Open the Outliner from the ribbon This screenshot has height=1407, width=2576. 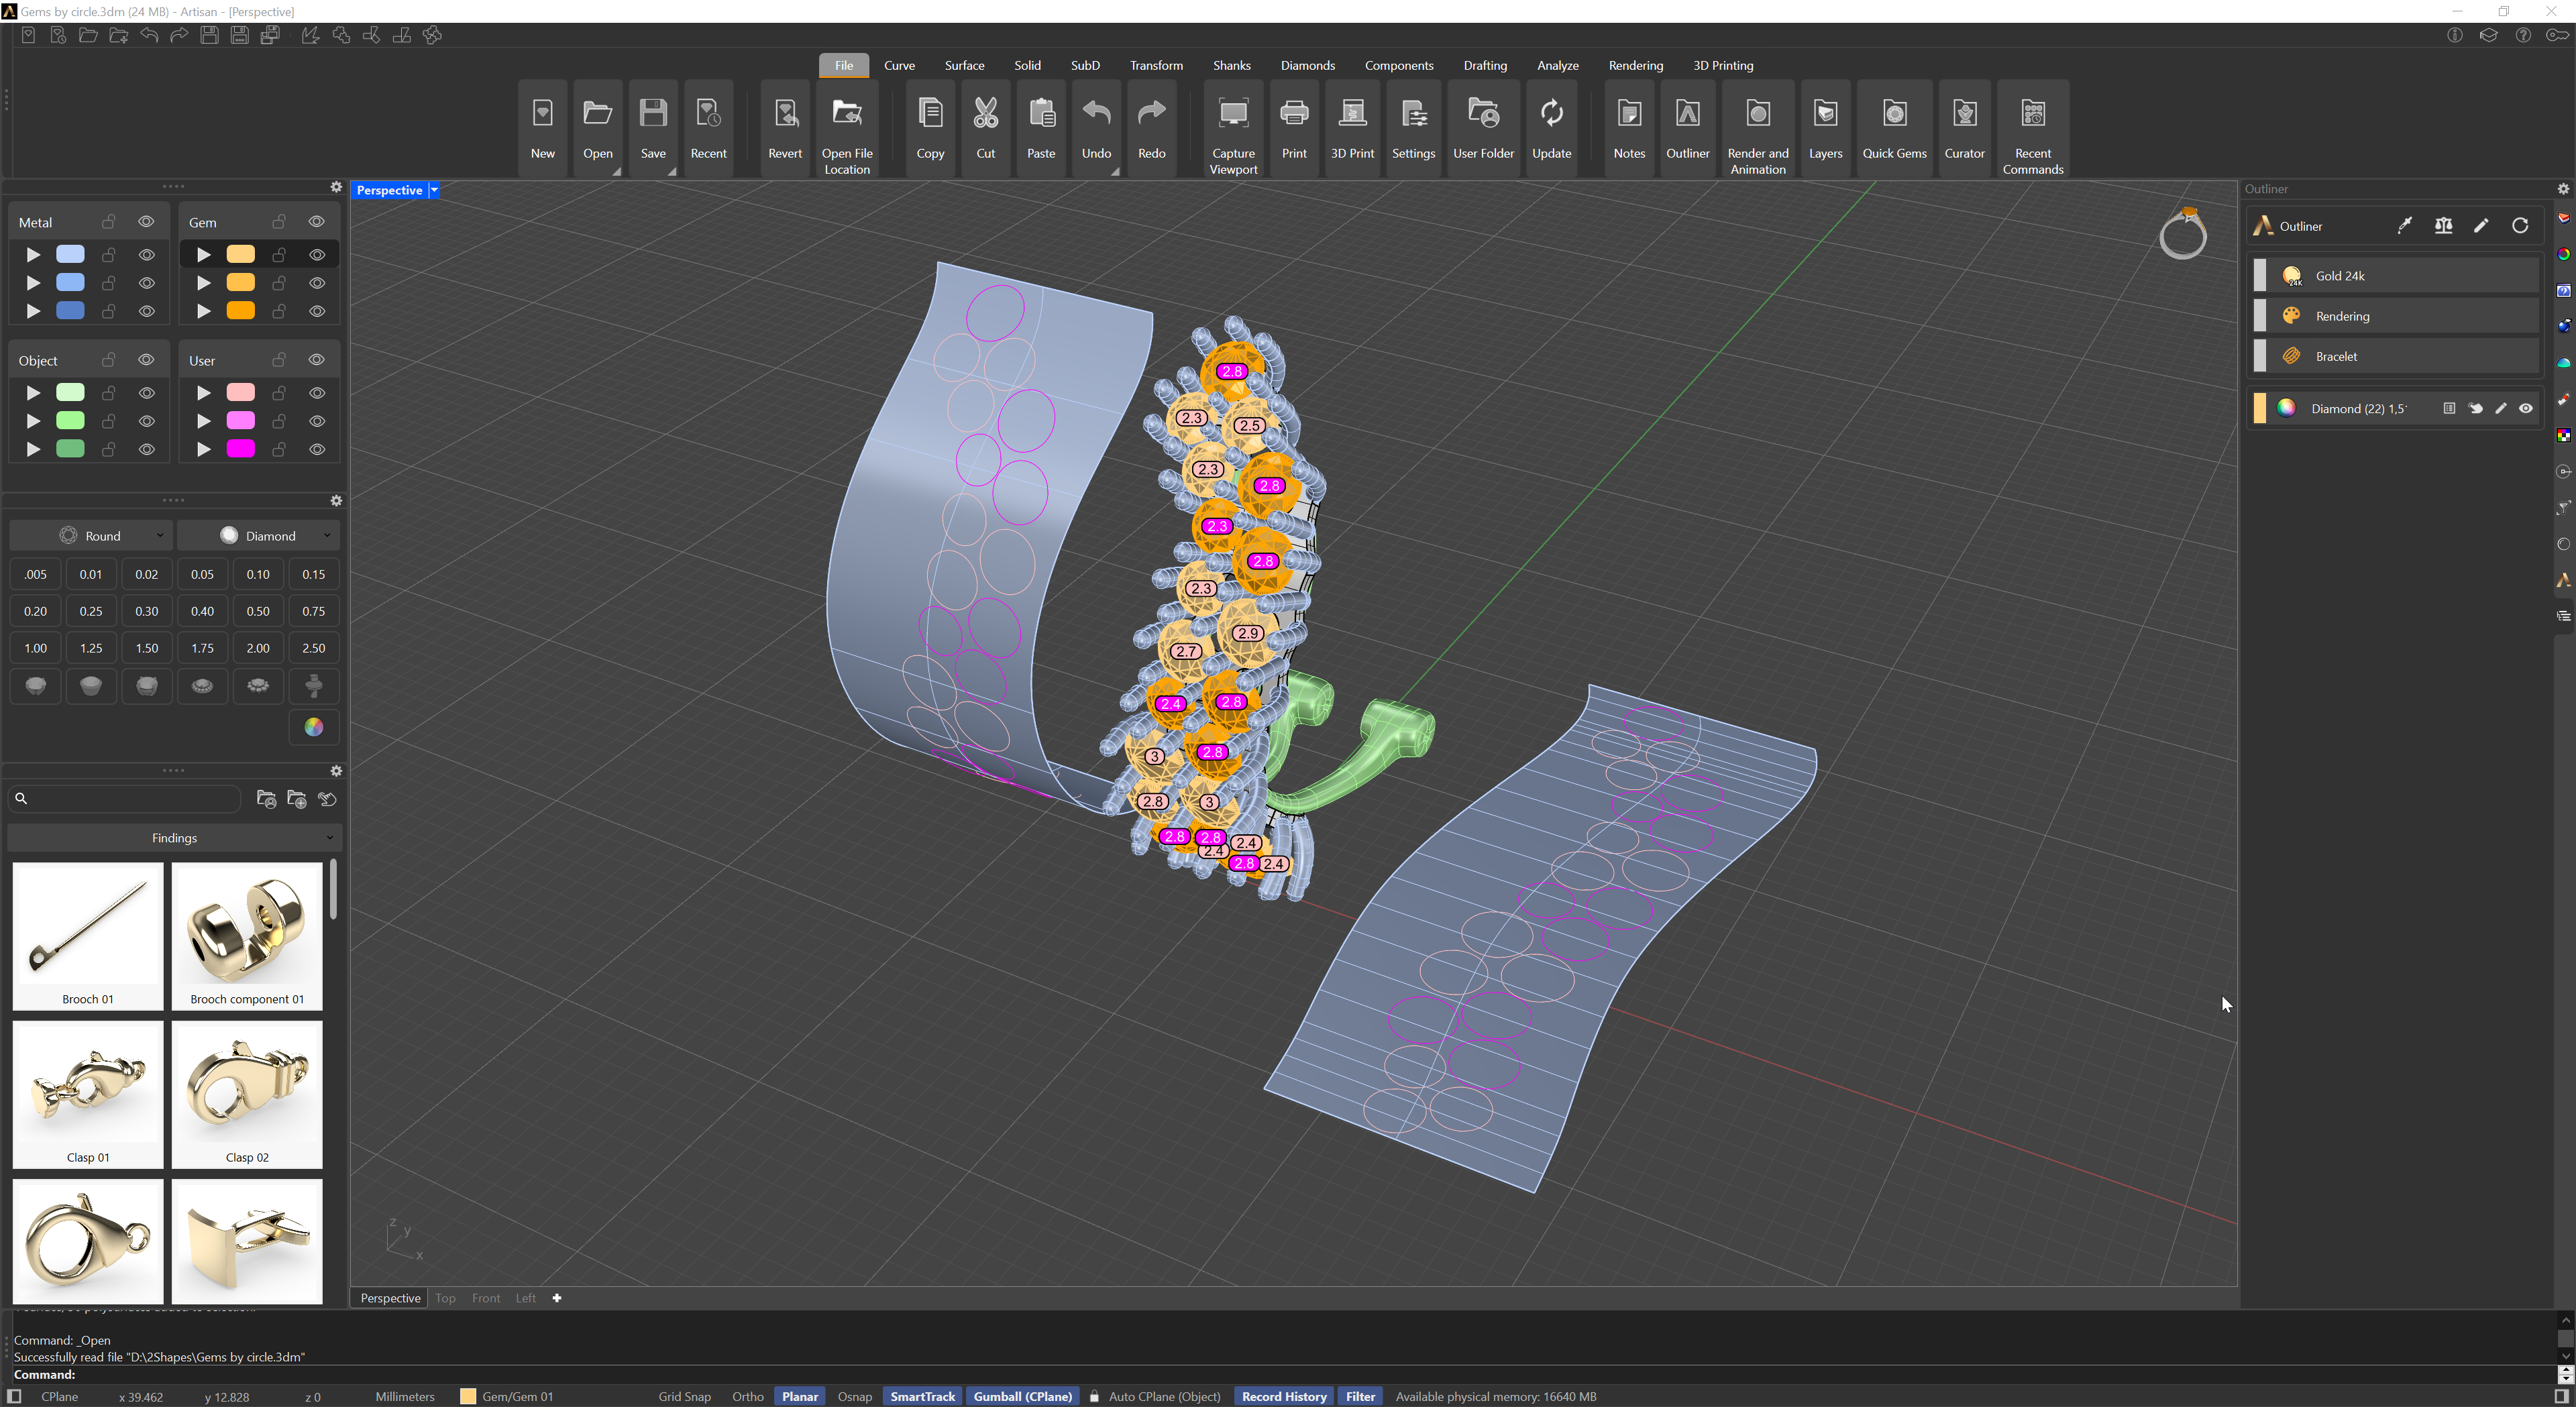pos(1687,128)
